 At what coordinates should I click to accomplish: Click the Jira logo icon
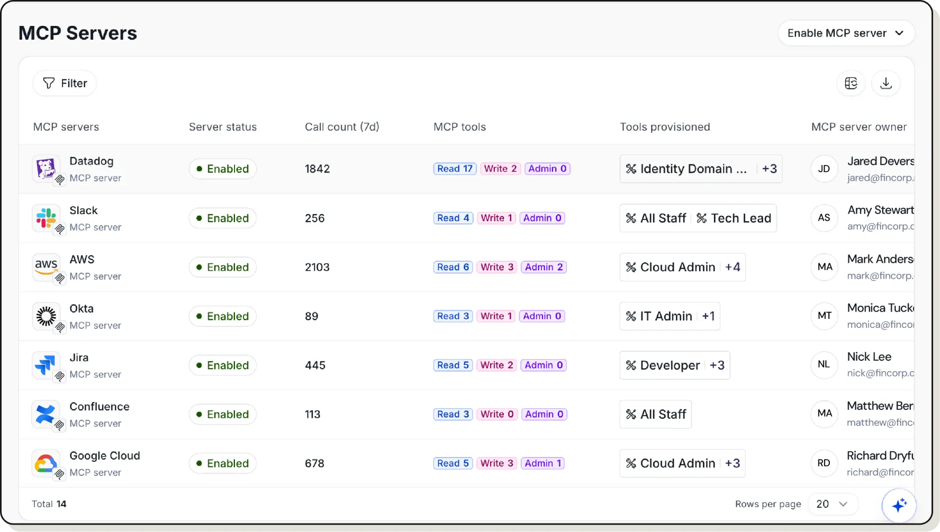point(46,365)
